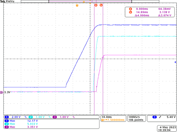Select the channel 2 Max measurement 5.033 V
This screenshot has width=177, height=132.
[x=32, y=124]
